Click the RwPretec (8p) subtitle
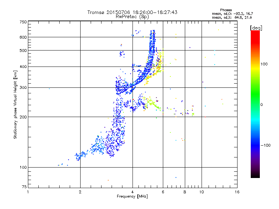Viewport: 279px width, 209px height. pyautogui.click(x=132, y=17)
